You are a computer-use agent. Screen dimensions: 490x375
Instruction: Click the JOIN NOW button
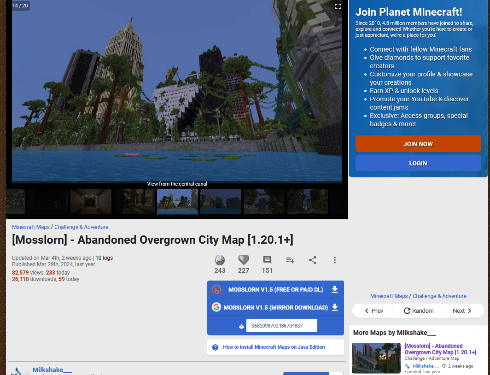click(x=418, y=144)
